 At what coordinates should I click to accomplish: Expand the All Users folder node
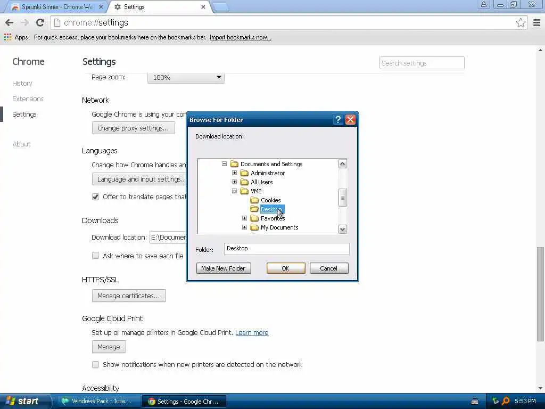point(234,182)
